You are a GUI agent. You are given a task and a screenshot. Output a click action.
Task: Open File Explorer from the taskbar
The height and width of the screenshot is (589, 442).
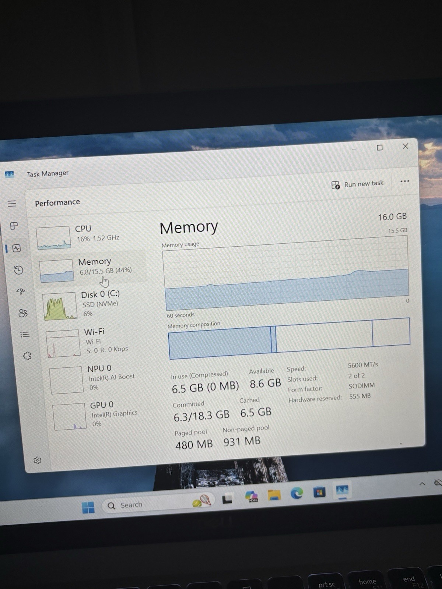tap(274, 495)
